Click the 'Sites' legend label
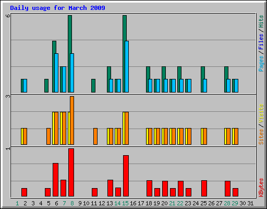This screenshot has width=267, height=209. [261, 137]
